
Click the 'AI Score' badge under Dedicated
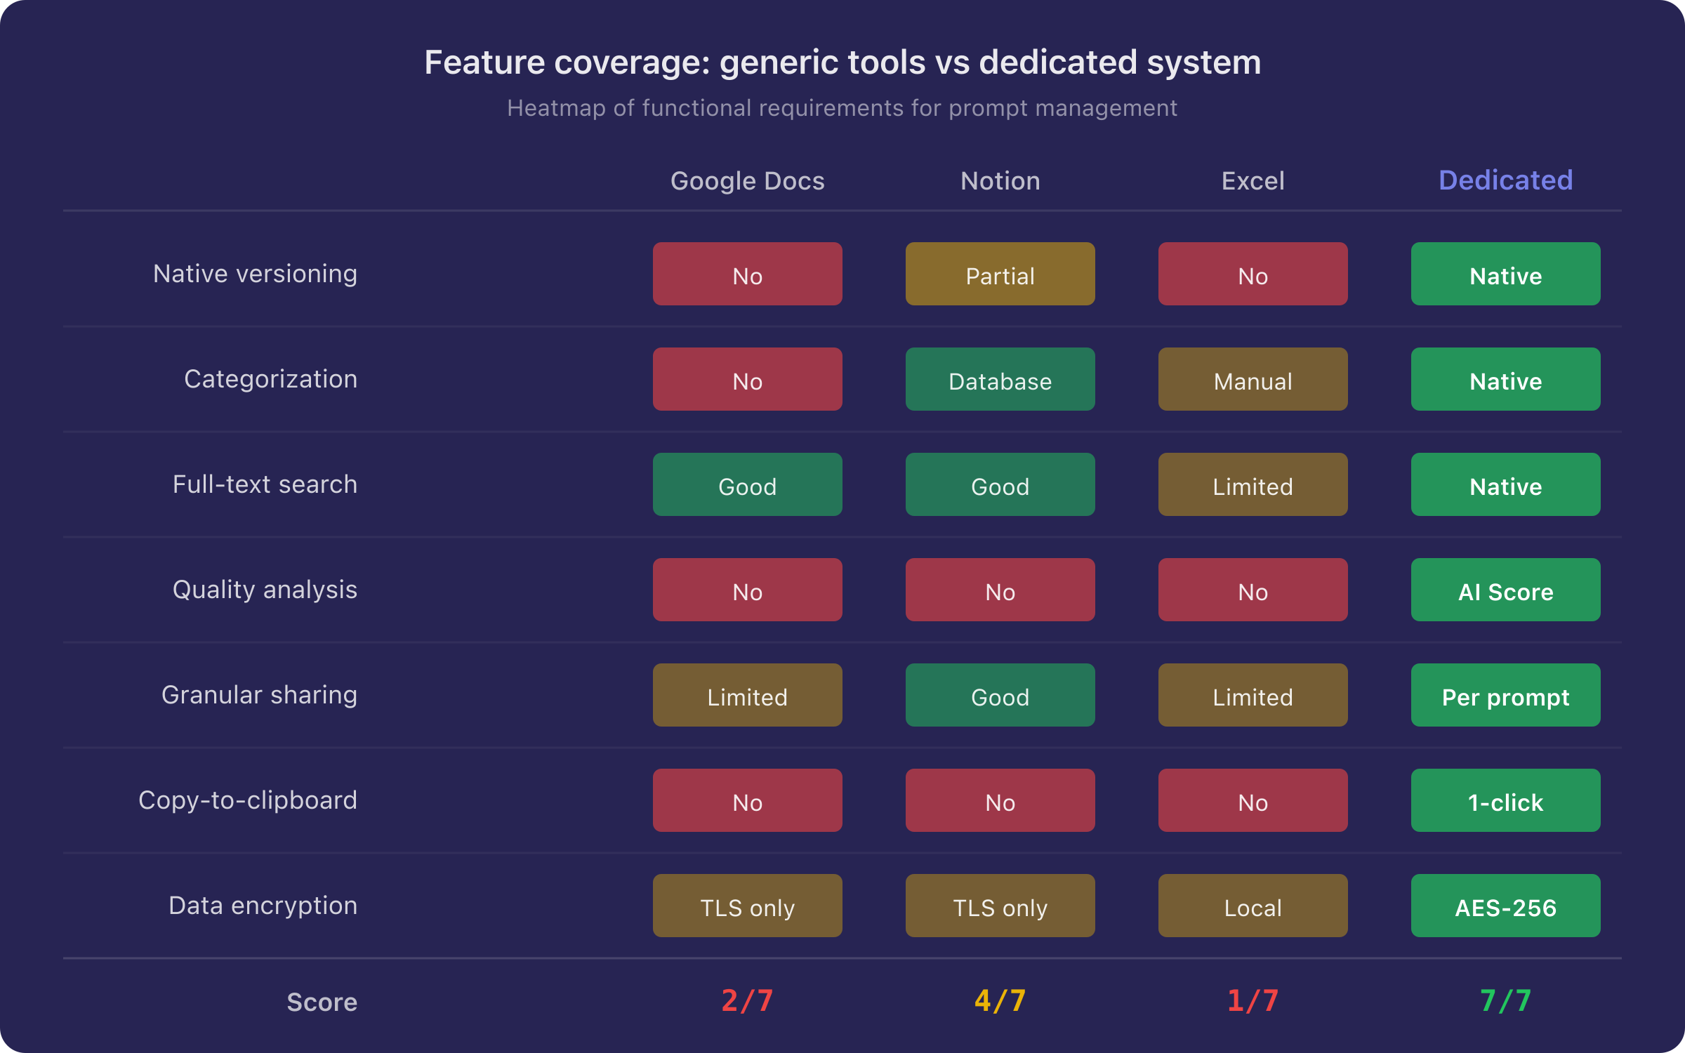tap(1505, 590)
